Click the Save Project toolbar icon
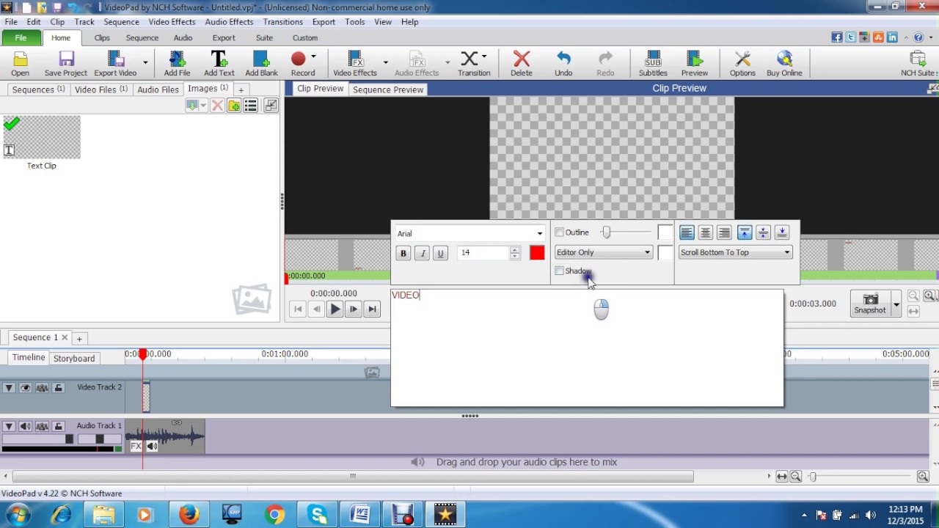 (x=65, y=63)
